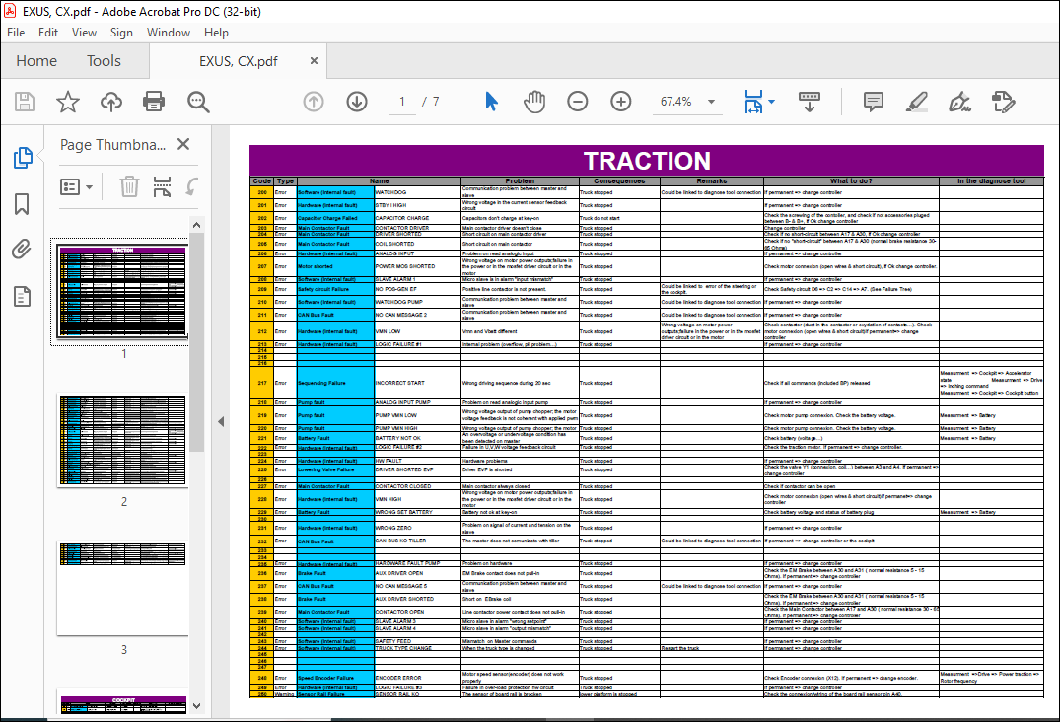Click the Save file icon
This screenshot has width=1060, height=722.
coord(25,102)
